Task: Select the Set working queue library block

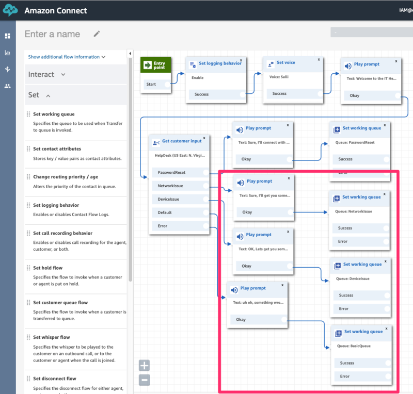Action: tap(76, 122)
